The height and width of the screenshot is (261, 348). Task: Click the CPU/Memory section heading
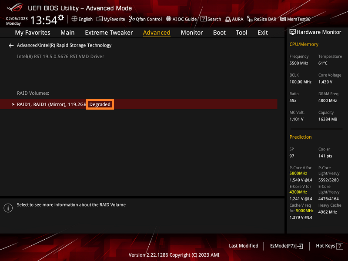(304, 44)
